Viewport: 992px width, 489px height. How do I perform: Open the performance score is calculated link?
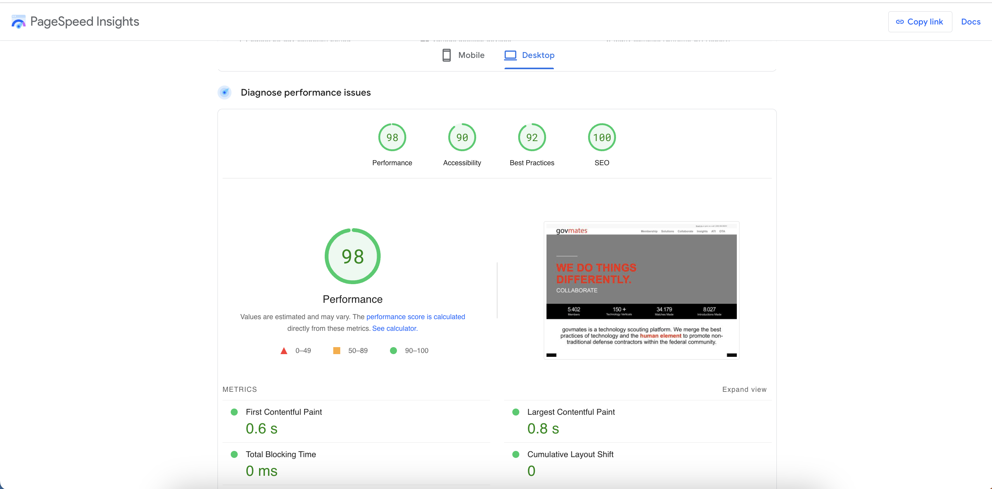tap(416, 317)
